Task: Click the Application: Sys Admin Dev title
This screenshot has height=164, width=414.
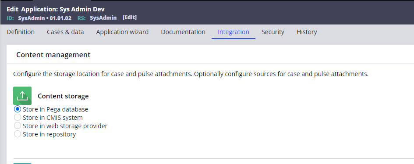Action: click(x=63, y=9)
